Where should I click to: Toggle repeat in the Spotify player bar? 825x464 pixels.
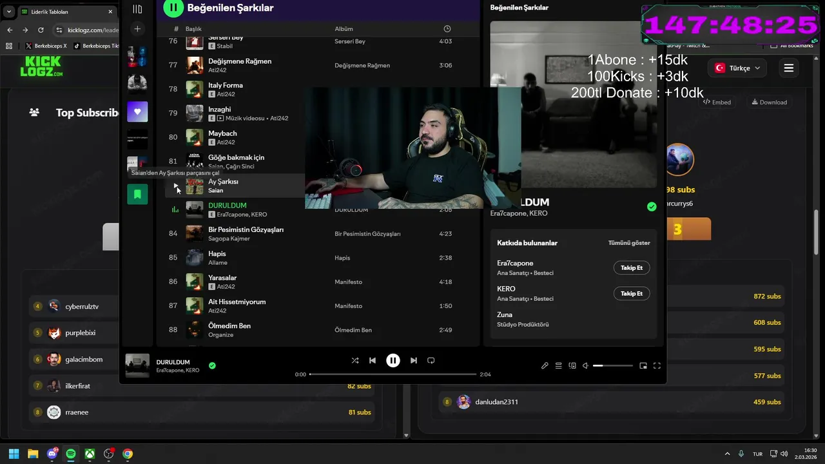pyautogui.click(x=431, y=360)
